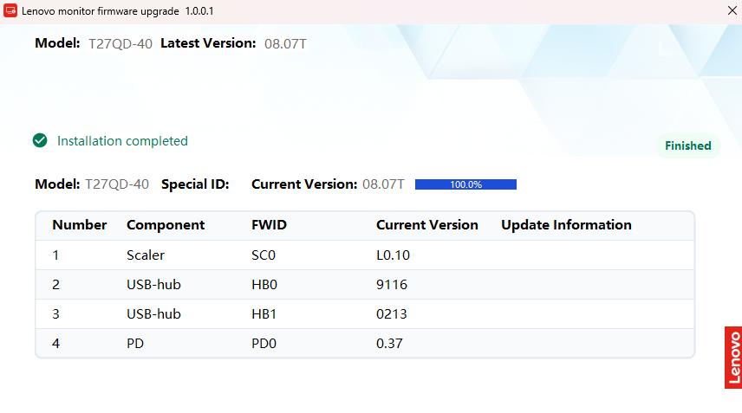The width and height of the screenshot is (742, 413).
Task: Click the PD0 firmware ID cell
Action: click(x=264, y=344)
